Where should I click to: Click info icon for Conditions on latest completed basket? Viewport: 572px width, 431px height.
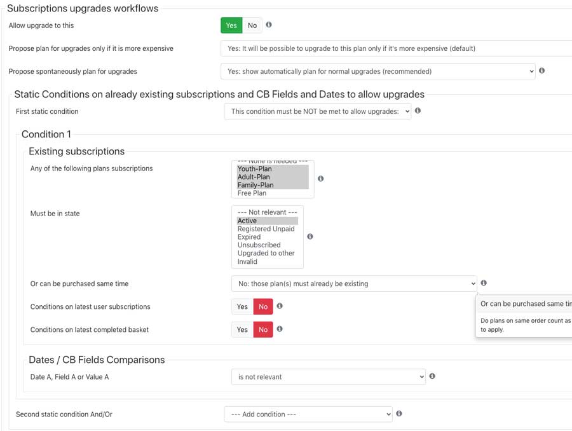pos(280,329)
